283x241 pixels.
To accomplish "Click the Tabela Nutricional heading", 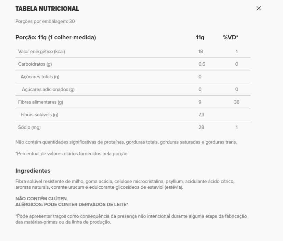I will point(47,9).
